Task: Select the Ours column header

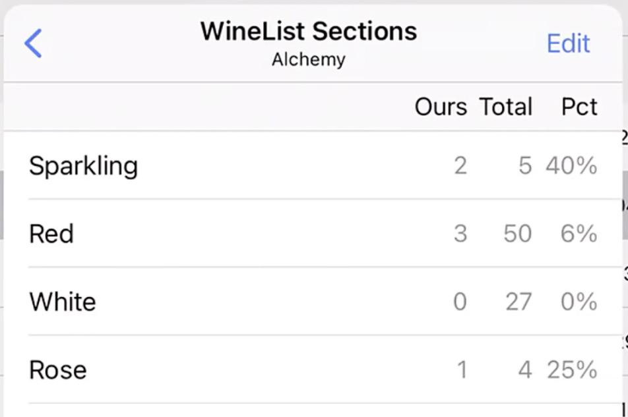Action: 441,107
